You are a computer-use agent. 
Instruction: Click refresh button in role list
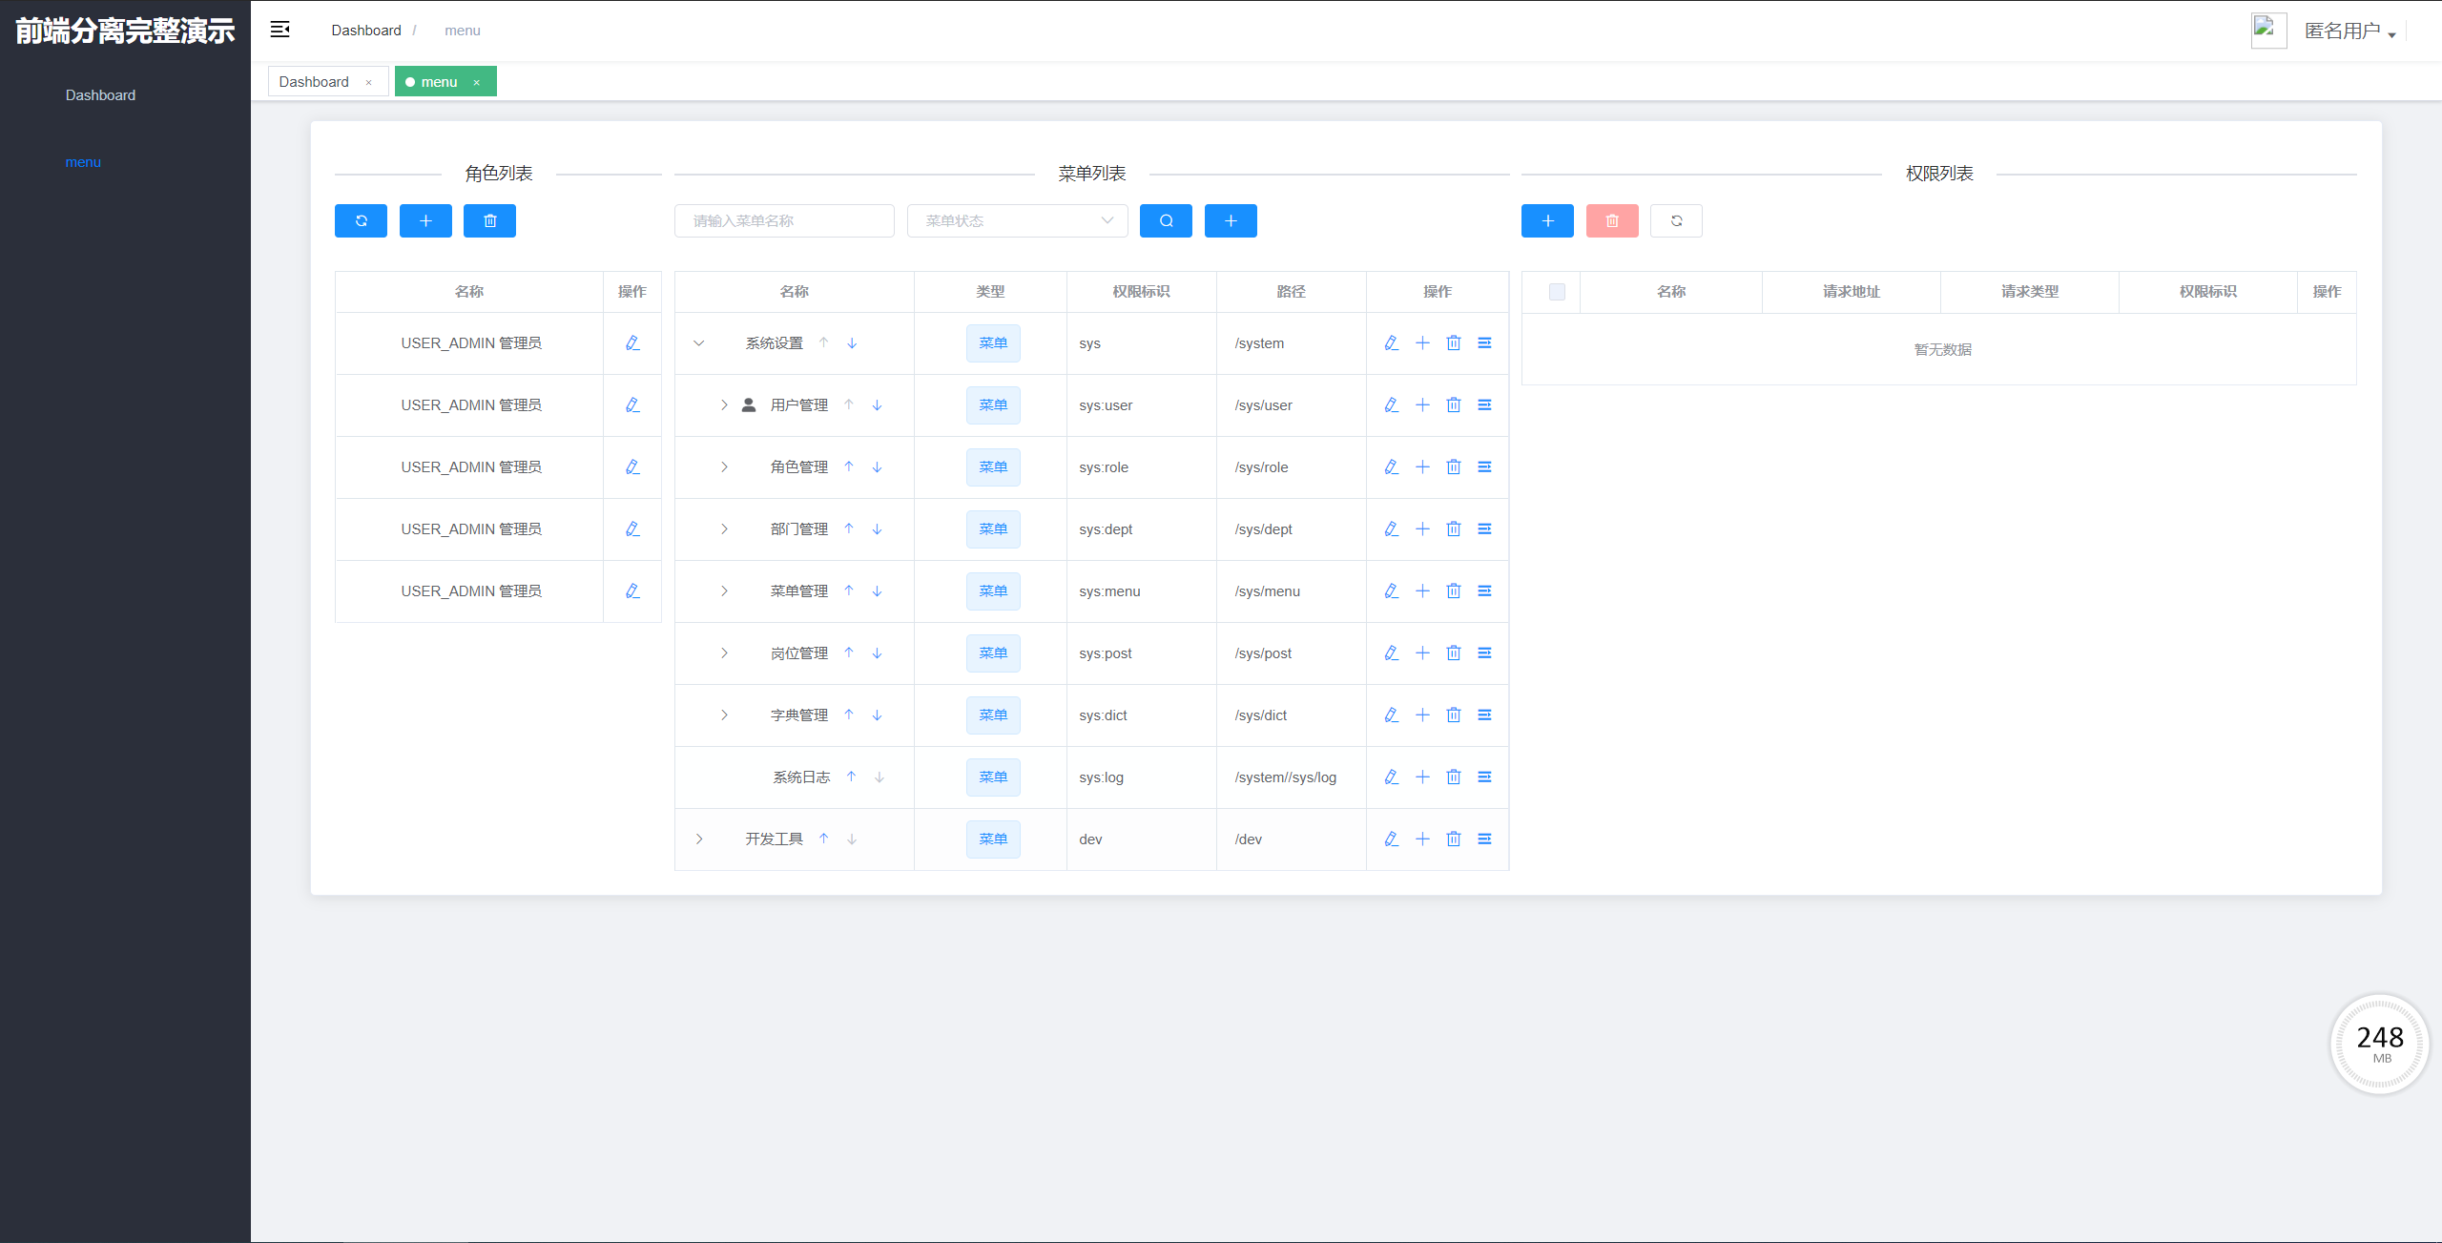361,220
